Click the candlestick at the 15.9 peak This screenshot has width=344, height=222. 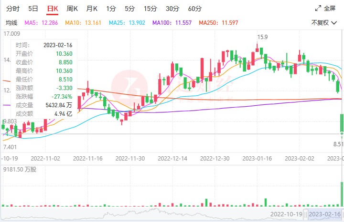click(257, 47)
